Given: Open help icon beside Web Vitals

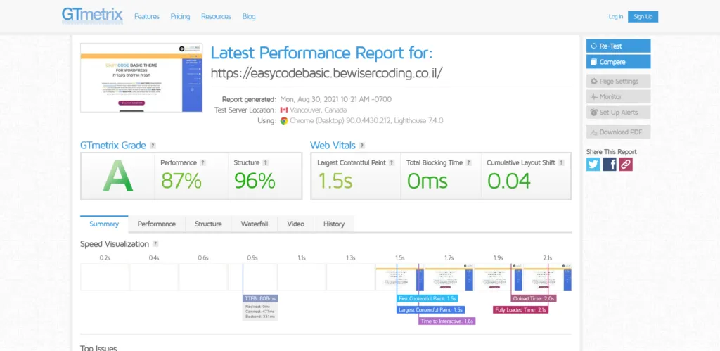Looking at the screenshot, I should coord(362,146).
